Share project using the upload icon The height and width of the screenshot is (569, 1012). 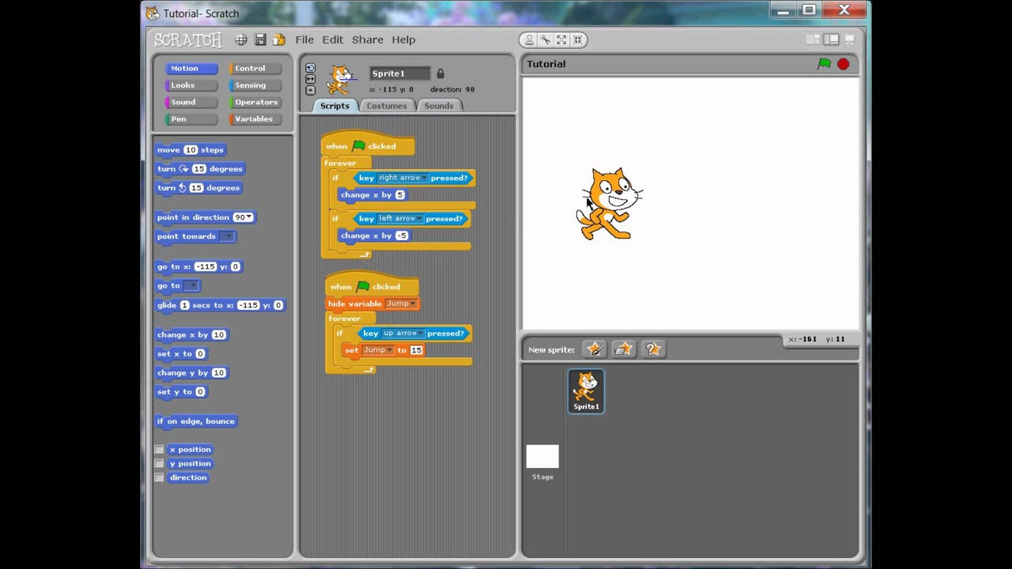(x=279, y=40)
